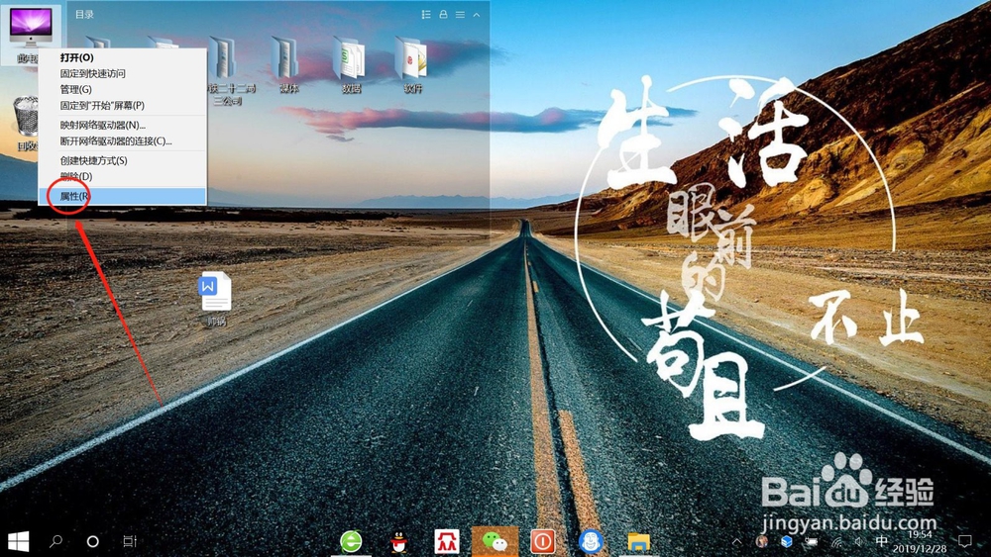
Task: Open QQ penguin on the taskbar
Action: 398,541
